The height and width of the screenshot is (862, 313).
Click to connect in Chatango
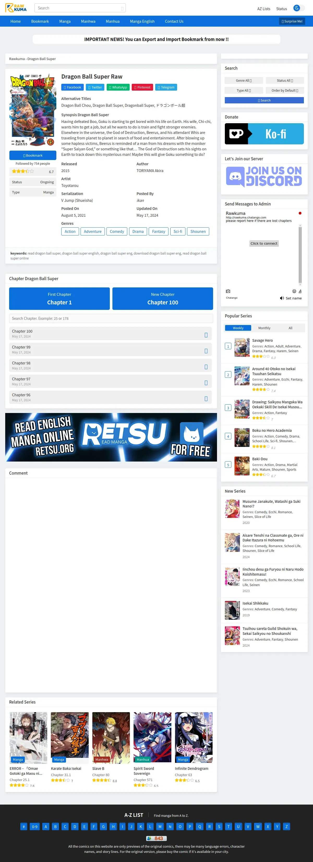(264, 244)
